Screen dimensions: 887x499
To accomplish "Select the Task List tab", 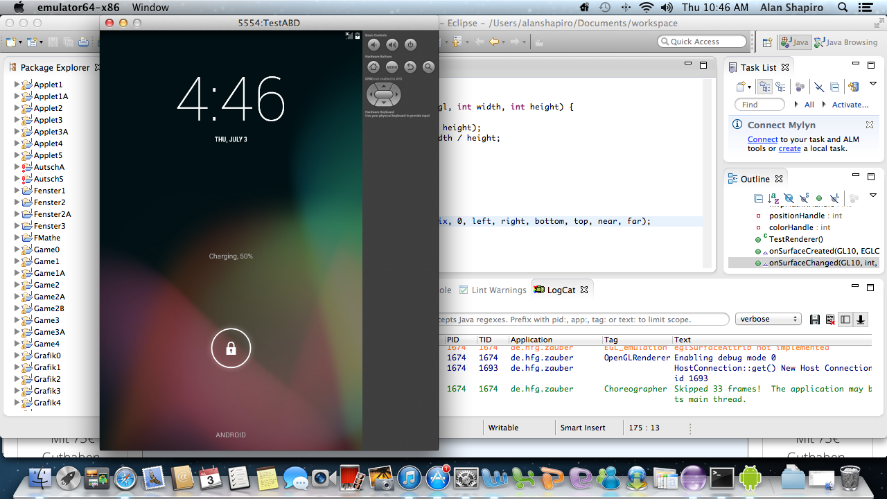I will (758, 67).
